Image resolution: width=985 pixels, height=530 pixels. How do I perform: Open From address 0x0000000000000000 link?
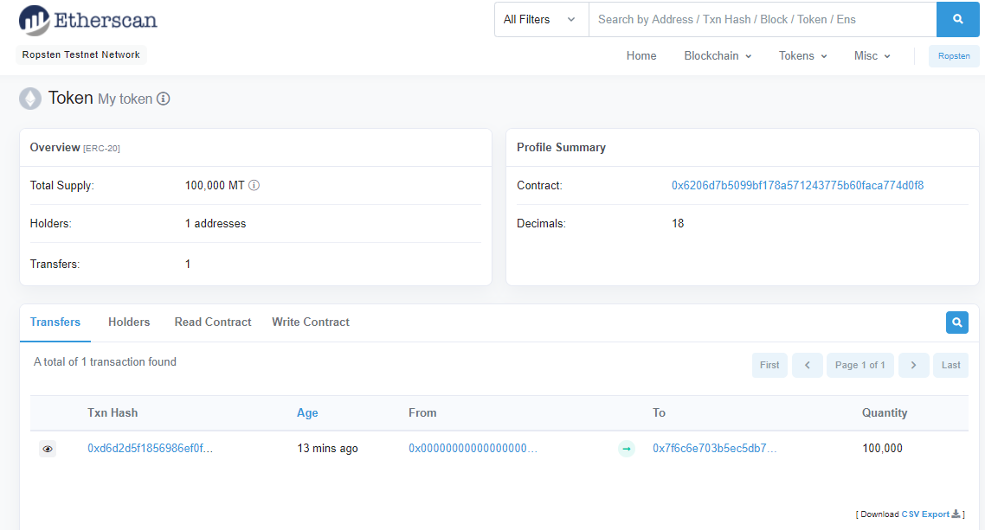point(473,448)
